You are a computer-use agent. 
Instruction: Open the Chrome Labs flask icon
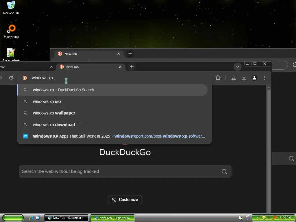234,77
